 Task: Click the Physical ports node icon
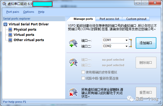(10, 30)
